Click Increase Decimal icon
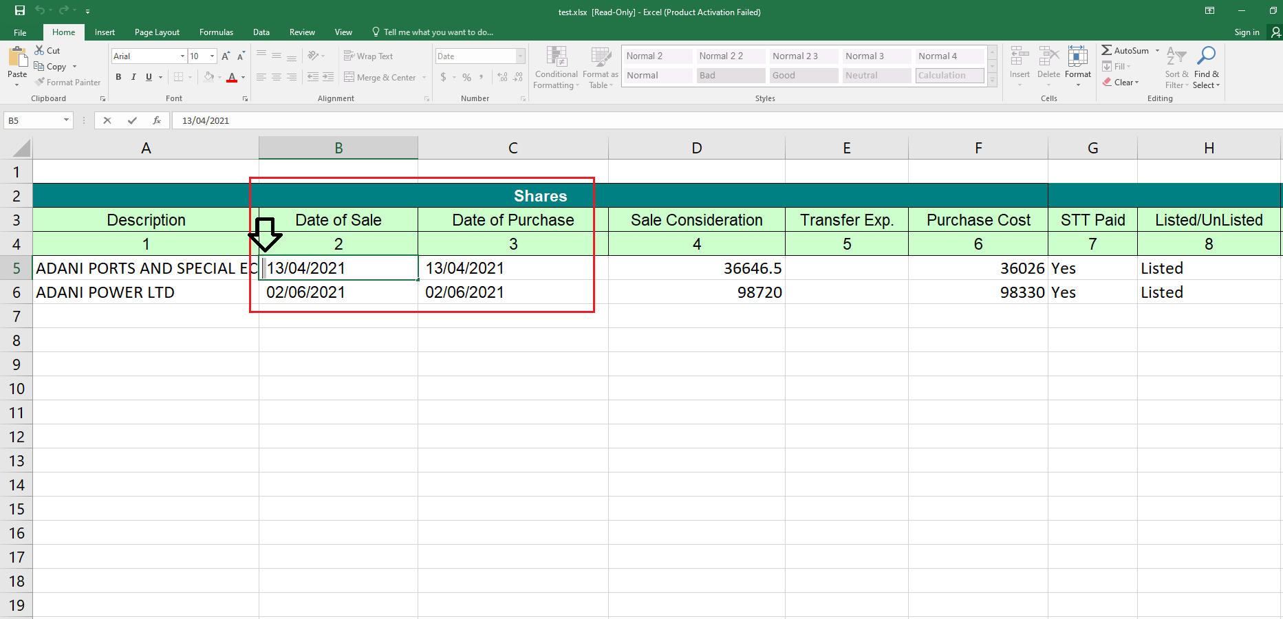This screenshot has height=619, width=1283. coord(502,77)
